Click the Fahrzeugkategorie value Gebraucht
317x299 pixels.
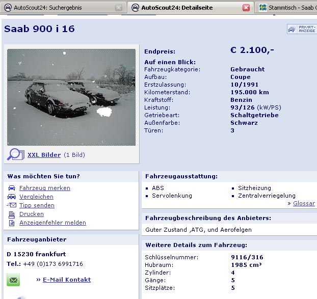[248, 69]
